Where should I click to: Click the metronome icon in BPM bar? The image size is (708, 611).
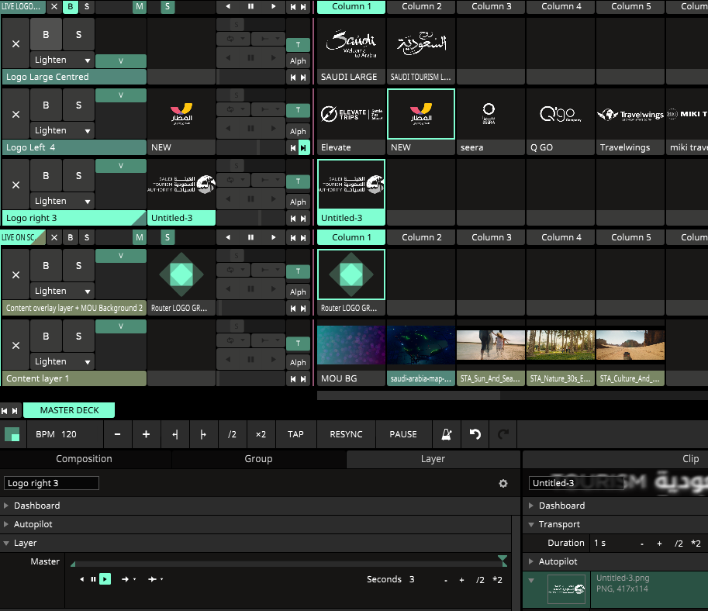tap(447, 434)
